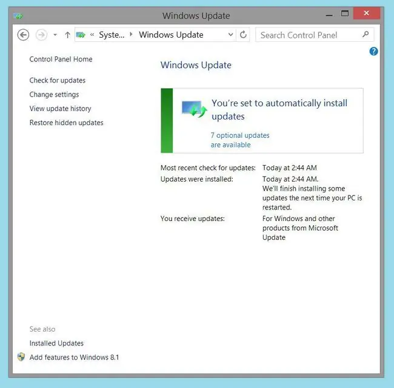The width and height of the screenshot is (394, 388).
Task: Open the recent locations dropdown arrow
Action: coord(55,35)
